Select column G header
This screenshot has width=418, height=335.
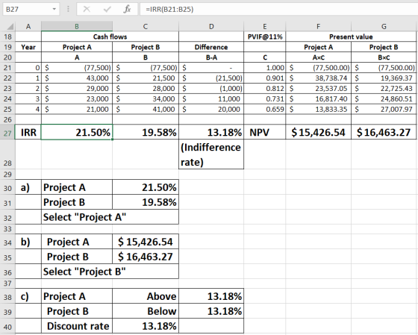click(x=384, y=26)
